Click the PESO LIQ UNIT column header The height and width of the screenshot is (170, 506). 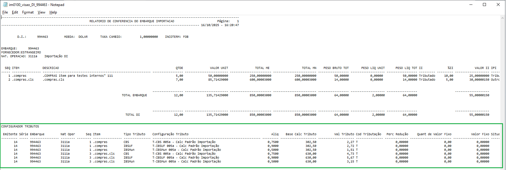pyautogui.click(x=373, y=68)
